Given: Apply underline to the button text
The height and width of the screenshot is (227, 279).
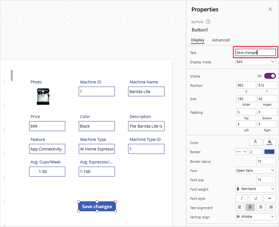Looking at the screenshot, I should click(x=256, y=198).
